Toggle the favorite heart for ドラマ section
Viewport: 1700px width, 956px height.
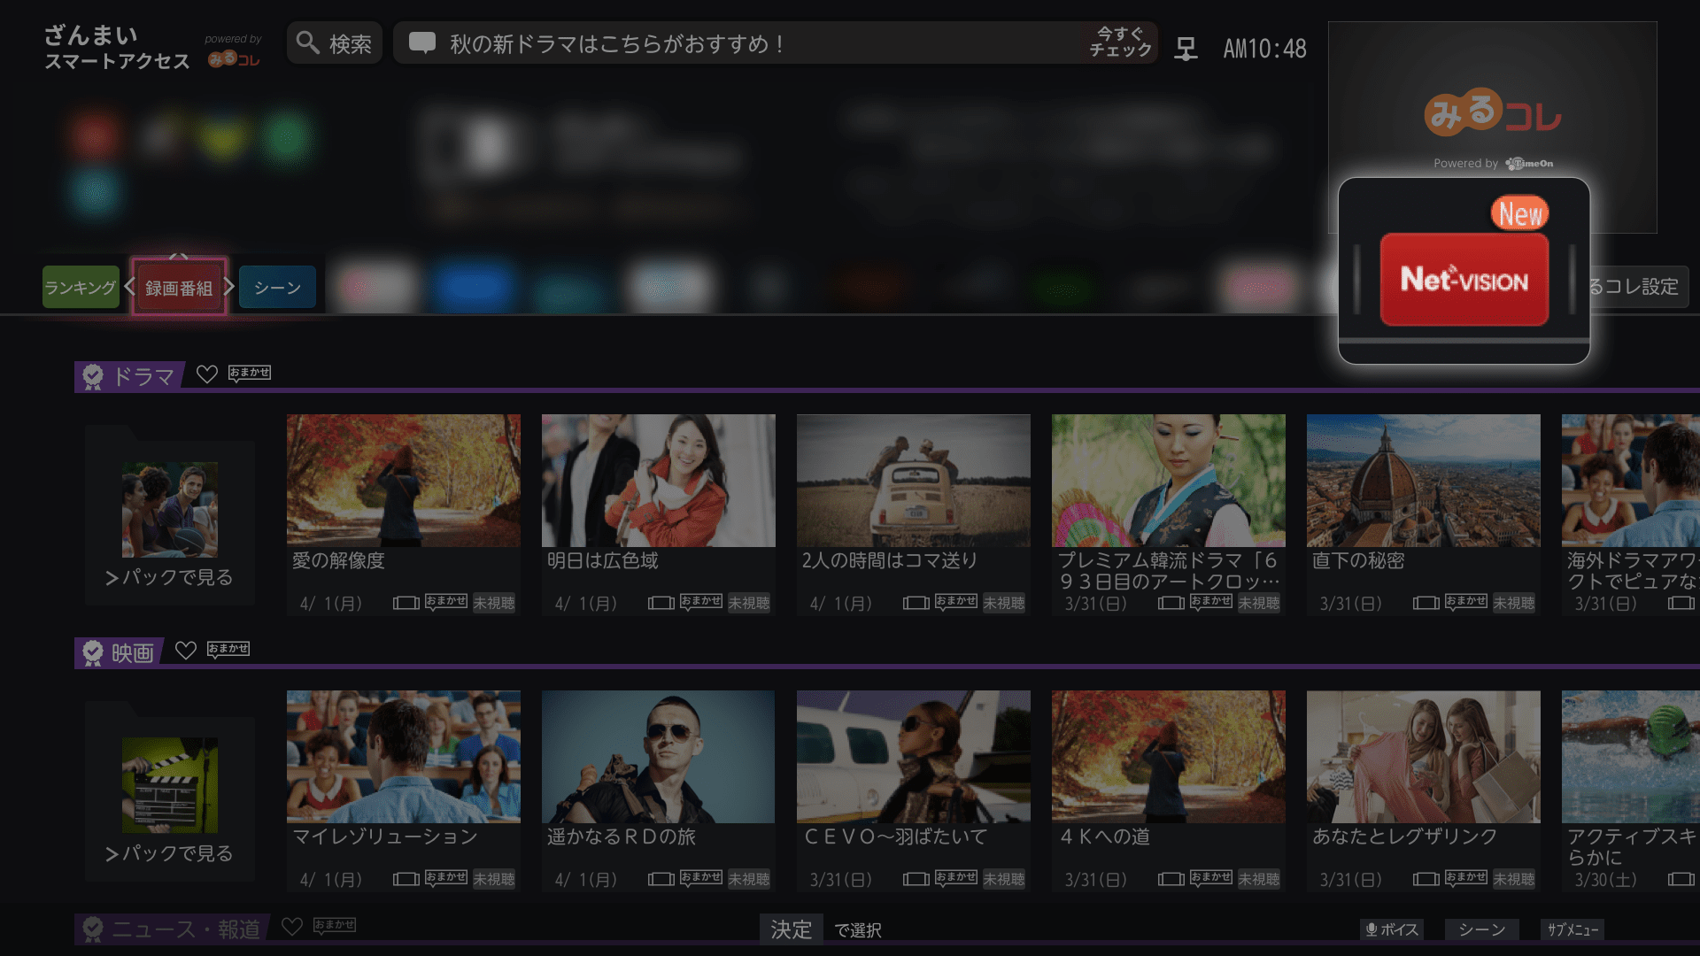(206, 374)
